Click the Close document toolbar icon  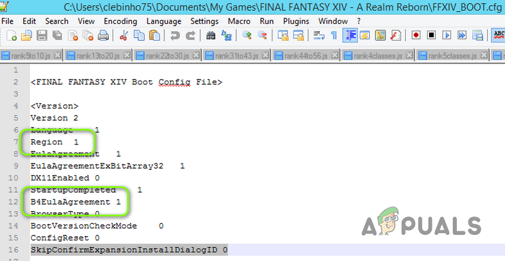[x=73, y=35]
